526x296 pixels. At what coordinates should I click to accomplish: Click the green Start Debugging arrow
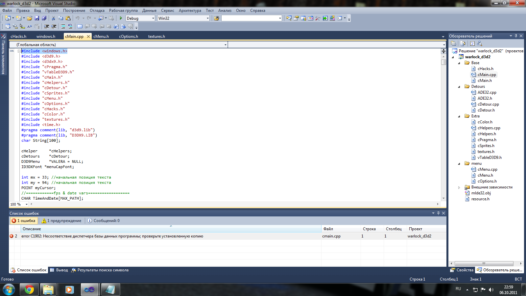121,18
